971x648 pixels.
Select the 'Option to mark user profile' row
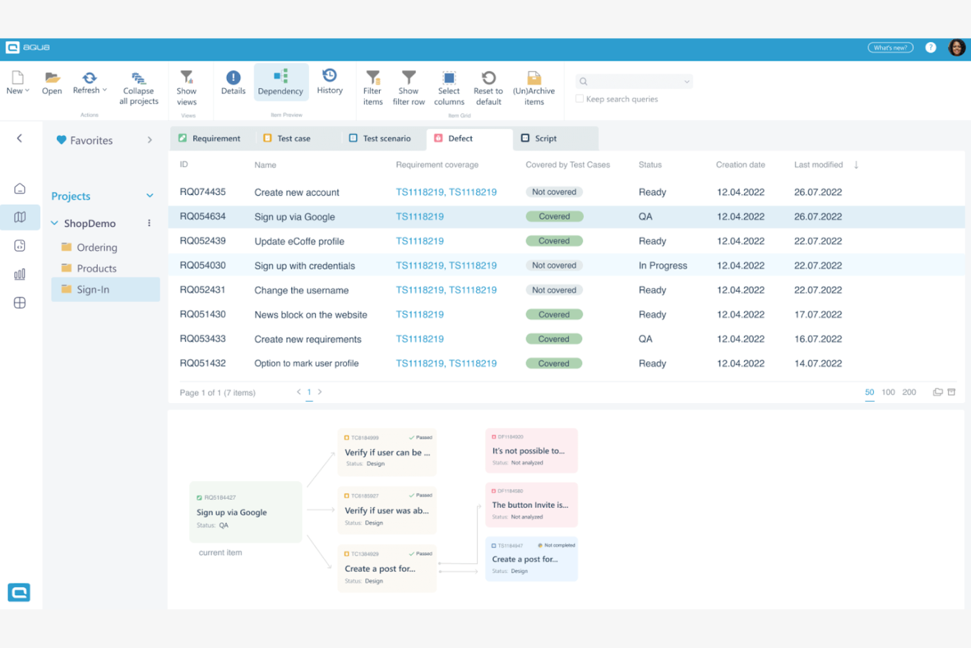pyautogui.click(x=566, y=364)
